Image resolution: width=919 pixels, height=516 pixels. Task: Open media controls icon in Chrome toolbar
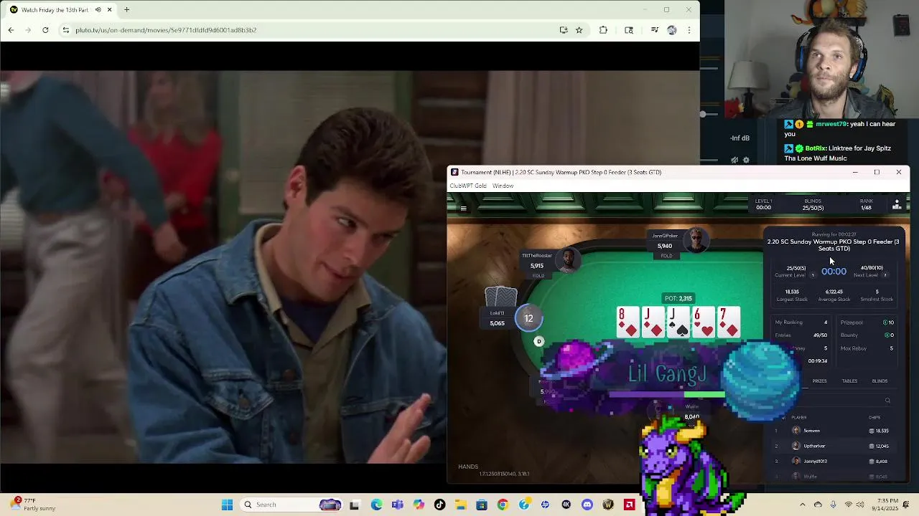tap(654, 30)
